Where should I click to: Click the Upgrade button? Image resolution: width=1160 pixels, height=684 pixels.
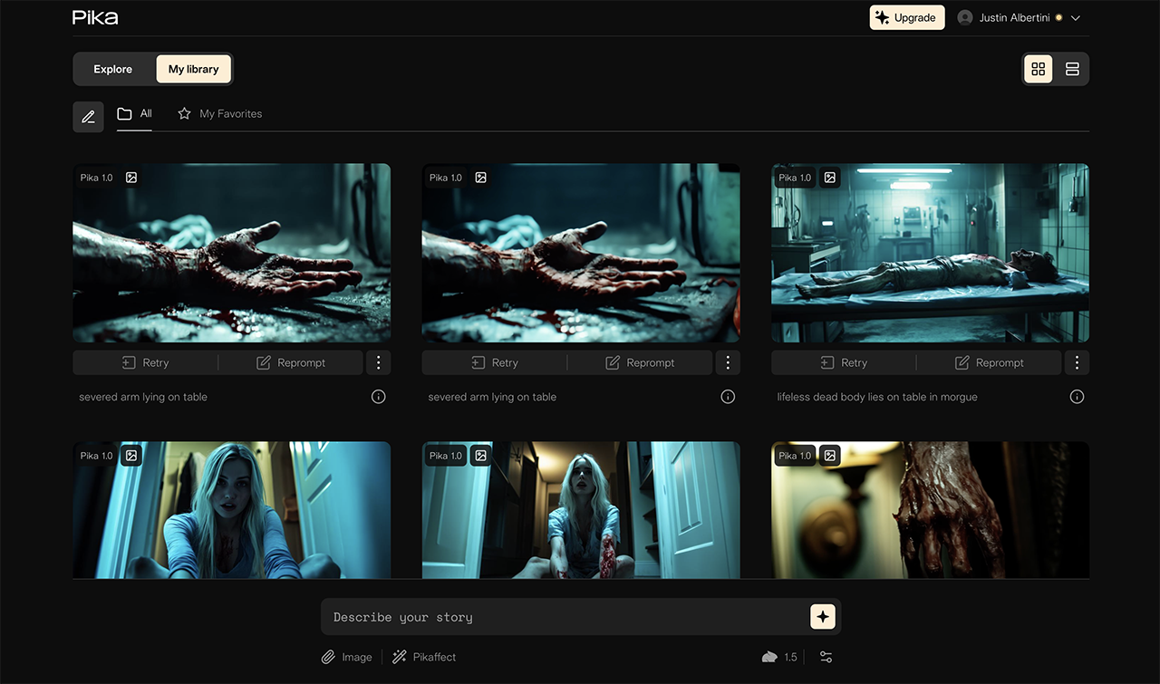907,17
